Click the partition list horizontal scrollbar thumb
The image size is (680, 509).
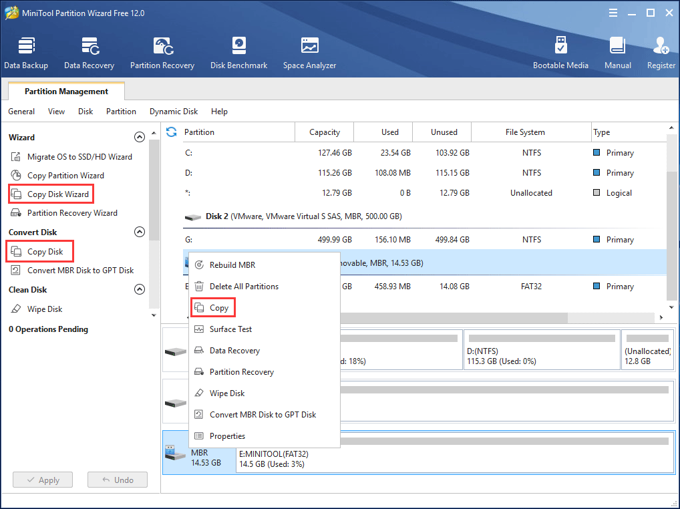pyautogui.click(x=454, y=318)
